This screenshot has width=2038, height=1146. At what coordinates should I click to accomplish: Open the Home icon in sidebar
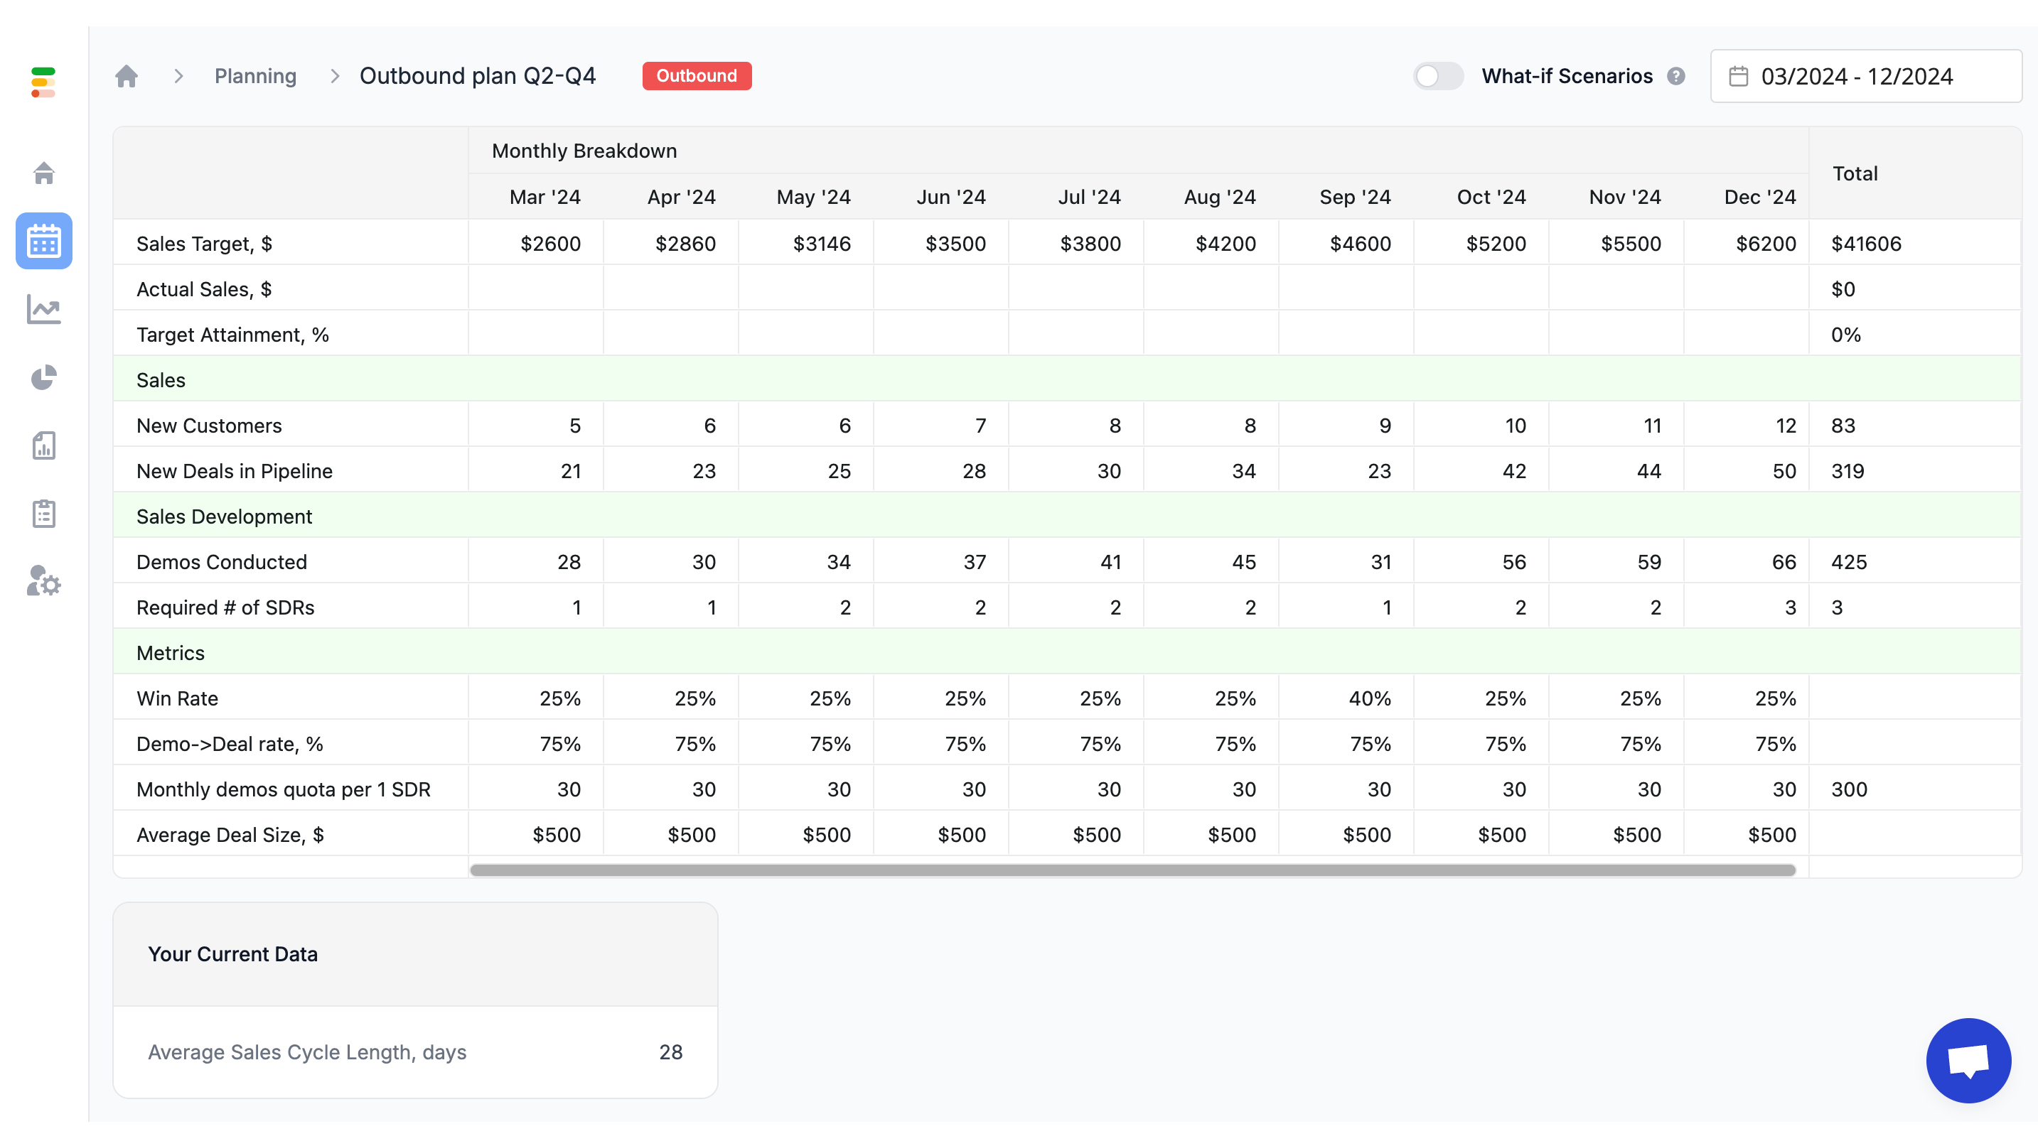43,173
